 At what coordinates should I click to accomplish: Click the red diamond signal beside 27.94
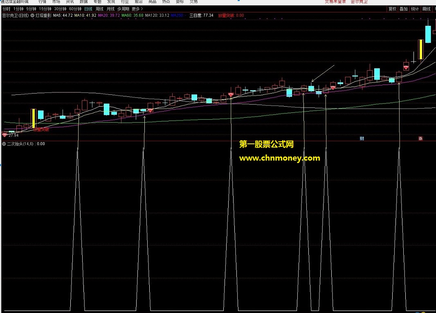pos(4,135)
